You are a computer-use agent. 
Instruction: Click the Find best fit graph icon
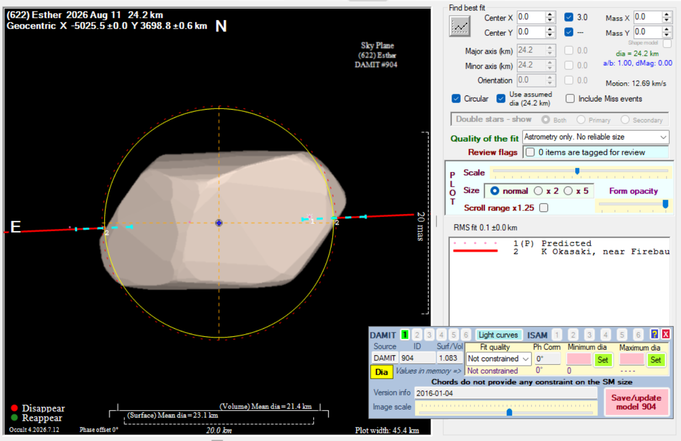click(x=460, y=26)
